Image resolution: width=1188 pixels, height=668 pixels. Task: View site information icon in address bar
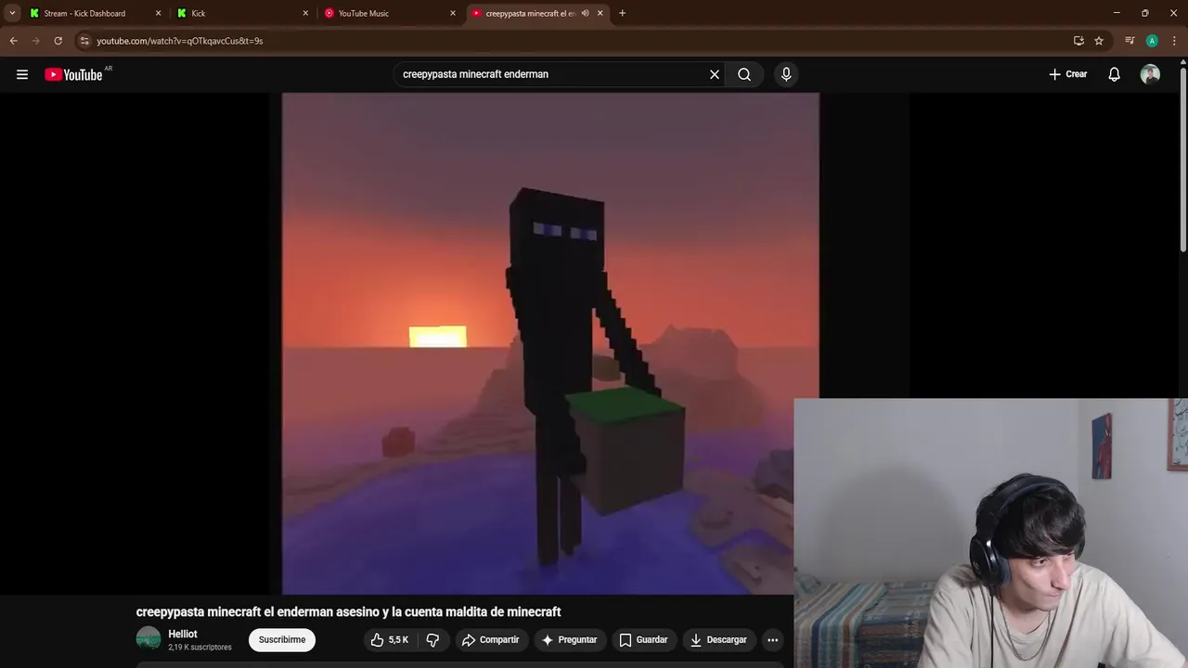[x=84, y=41]
